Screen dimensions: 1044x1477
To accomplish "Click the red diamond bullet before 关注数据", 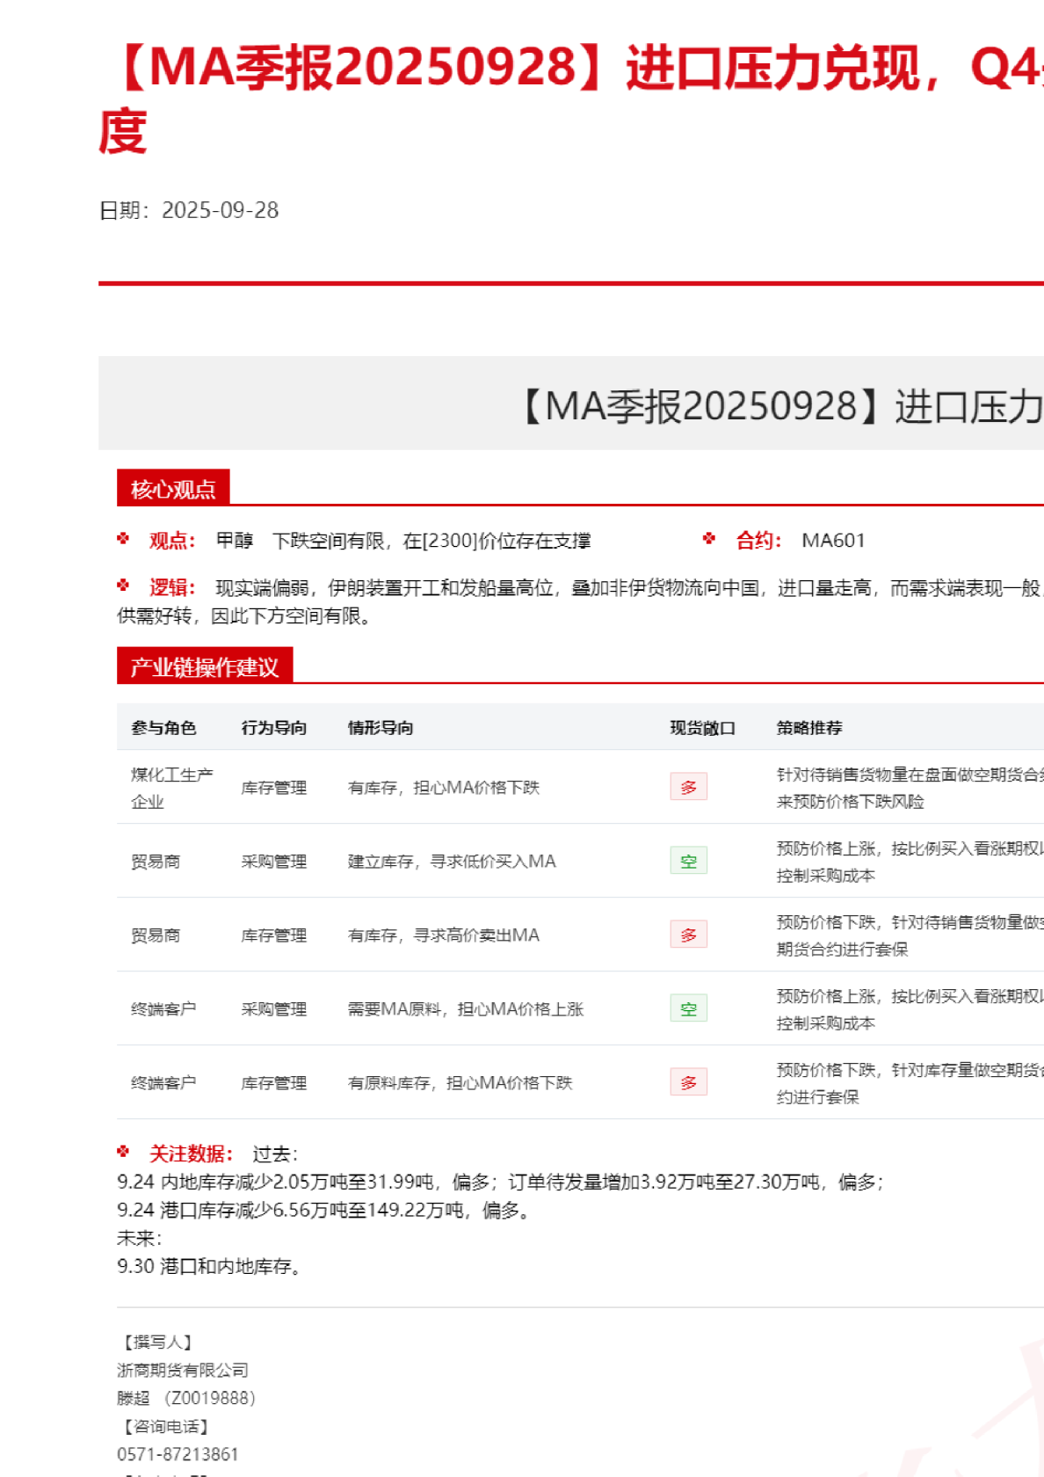I will click(x=123, y=1152).
